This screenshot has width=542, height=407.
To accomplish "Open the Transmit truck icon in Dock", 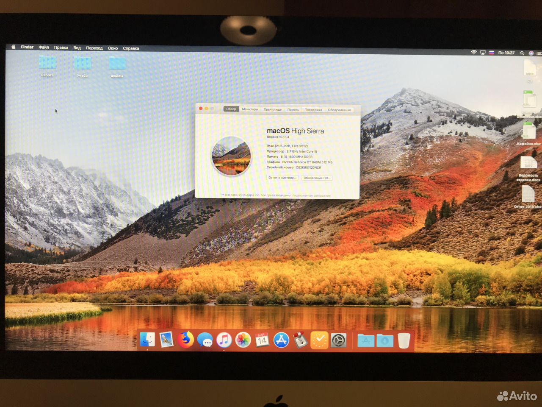I will click(300, 340).
